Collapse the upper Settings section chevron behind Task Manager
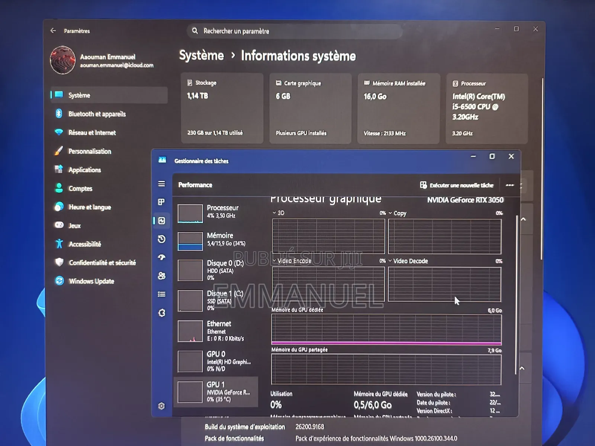The width and height of the screenshot is (595, 446). [x=523, y=219]
